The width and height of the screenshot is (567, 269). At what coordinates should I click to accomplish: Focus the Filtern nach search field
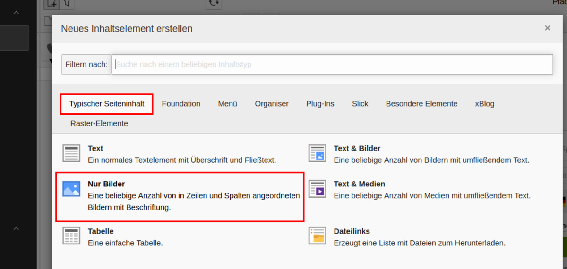click(x=332, y=64)
